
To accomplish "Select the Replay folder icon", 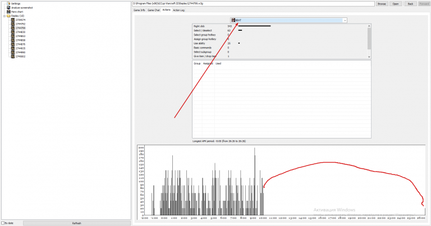I will click(8, 16).
